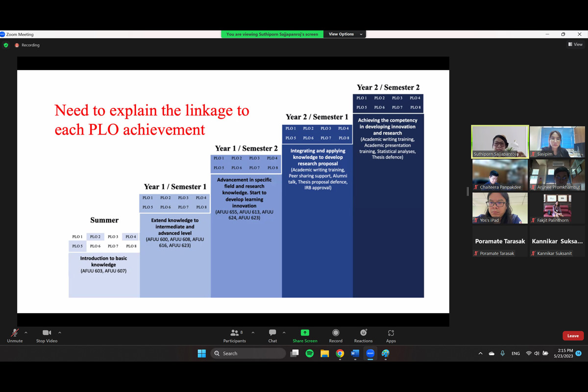Select Sasipim's video thumbnail
Image resolution: width=588 pixels, height=392 pixels.
(x=557, y=142)
